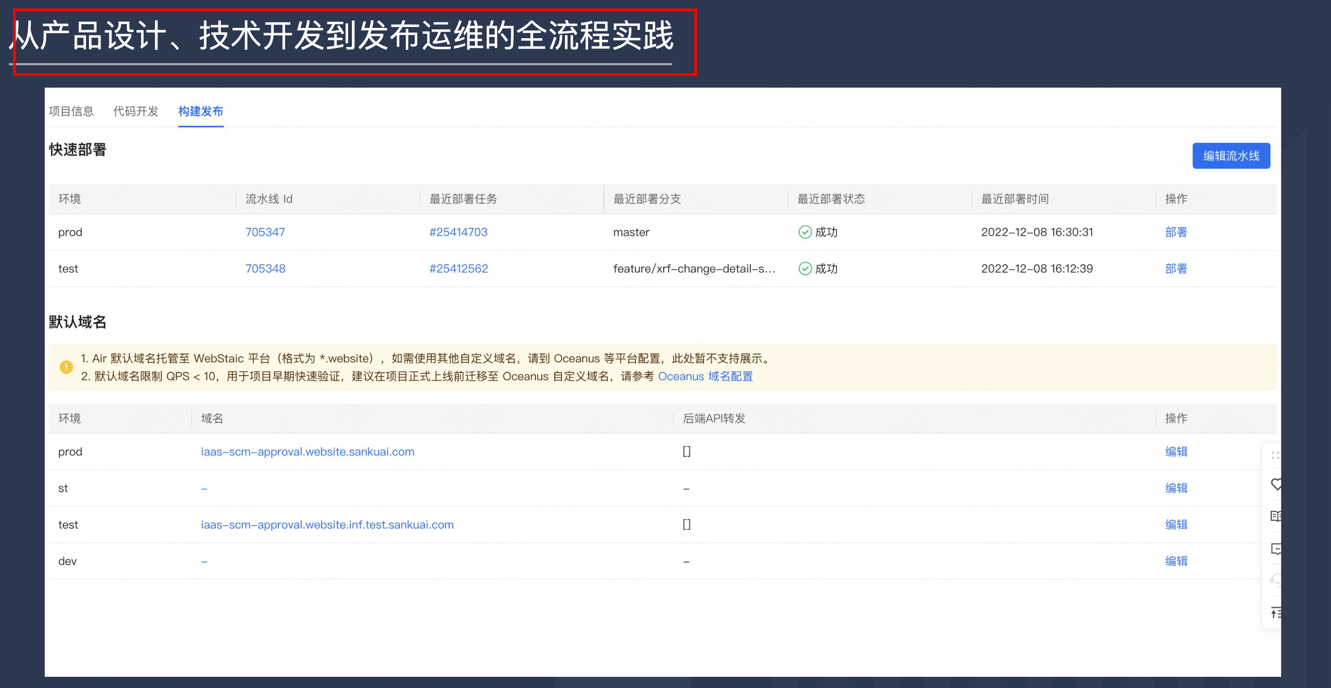Open pipeline Id 705347 link

(265, 232)
